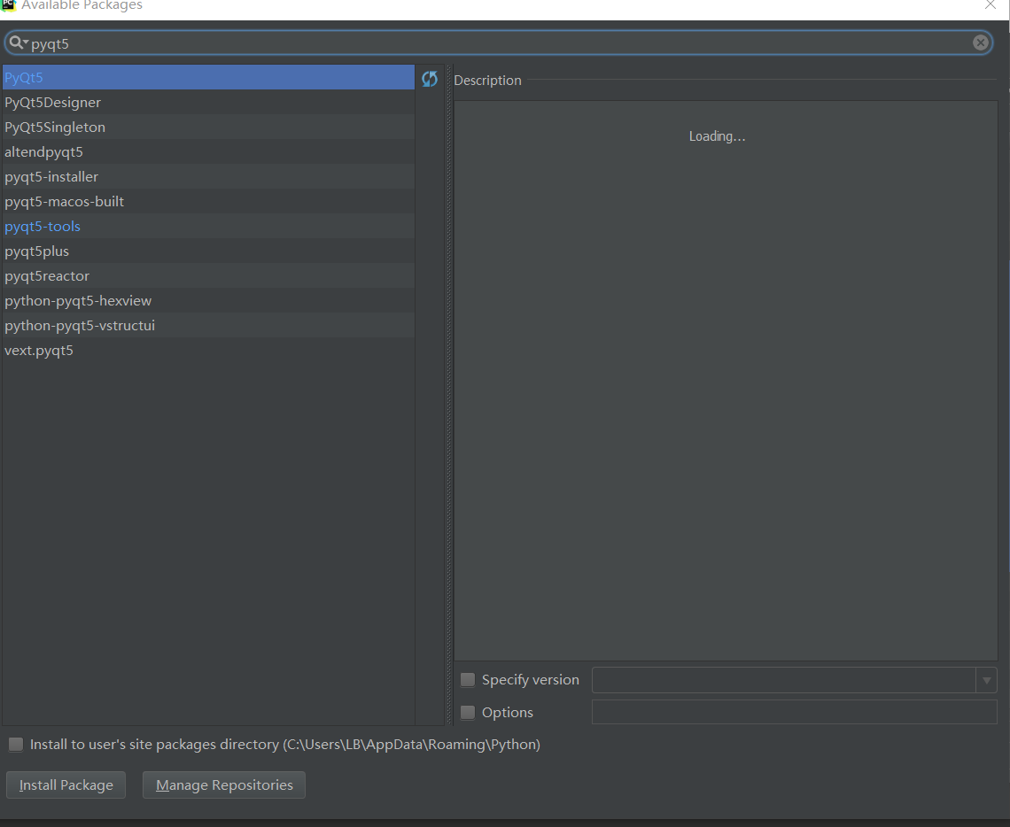The image size is (1010, 827).
Task: Click the PyCharm logo in title bar
Action: pos(9,5)
